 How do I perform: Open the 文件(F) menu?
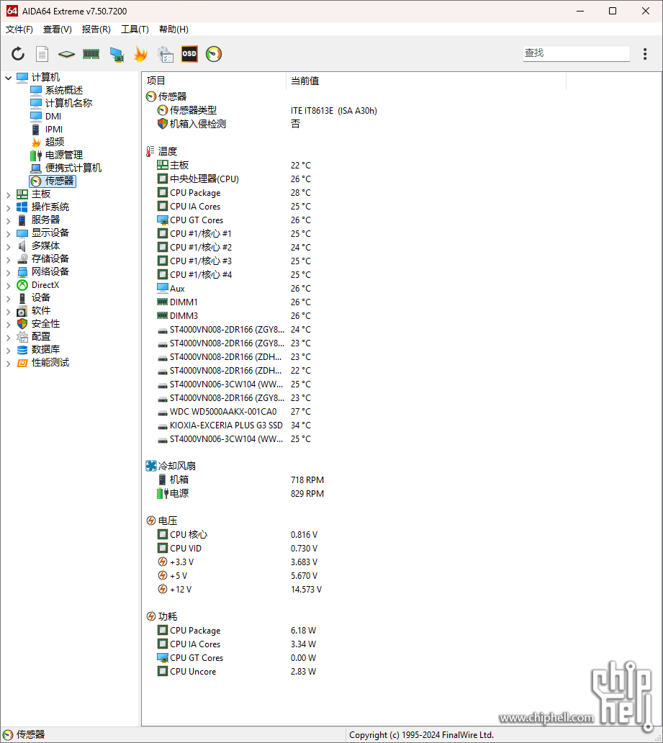pos(19,30)
